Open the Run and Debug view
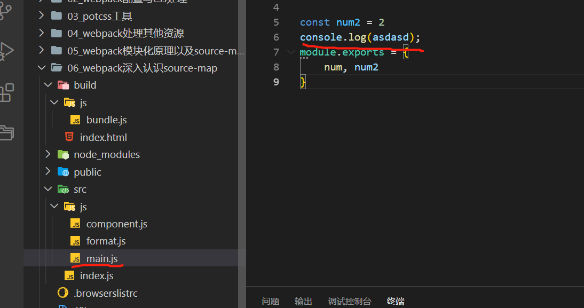The height and width of the screenshot is (308, 584). pyautogui.click(x=6, y=52)
